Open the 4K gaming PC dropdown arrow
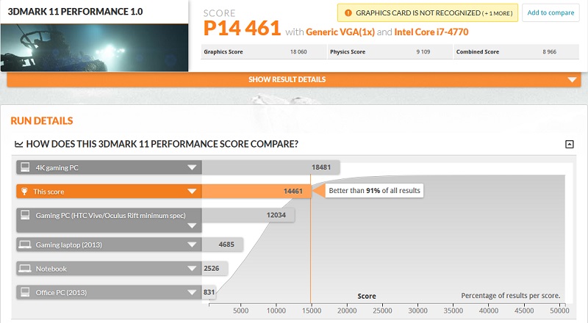 [x=193, y=168]
